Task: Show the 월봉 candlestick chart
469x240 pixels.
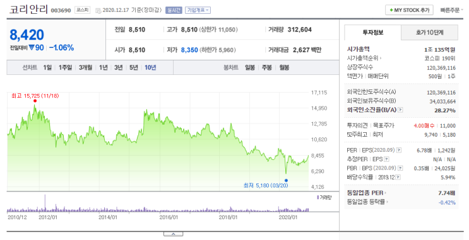Action: click(284, 68)
